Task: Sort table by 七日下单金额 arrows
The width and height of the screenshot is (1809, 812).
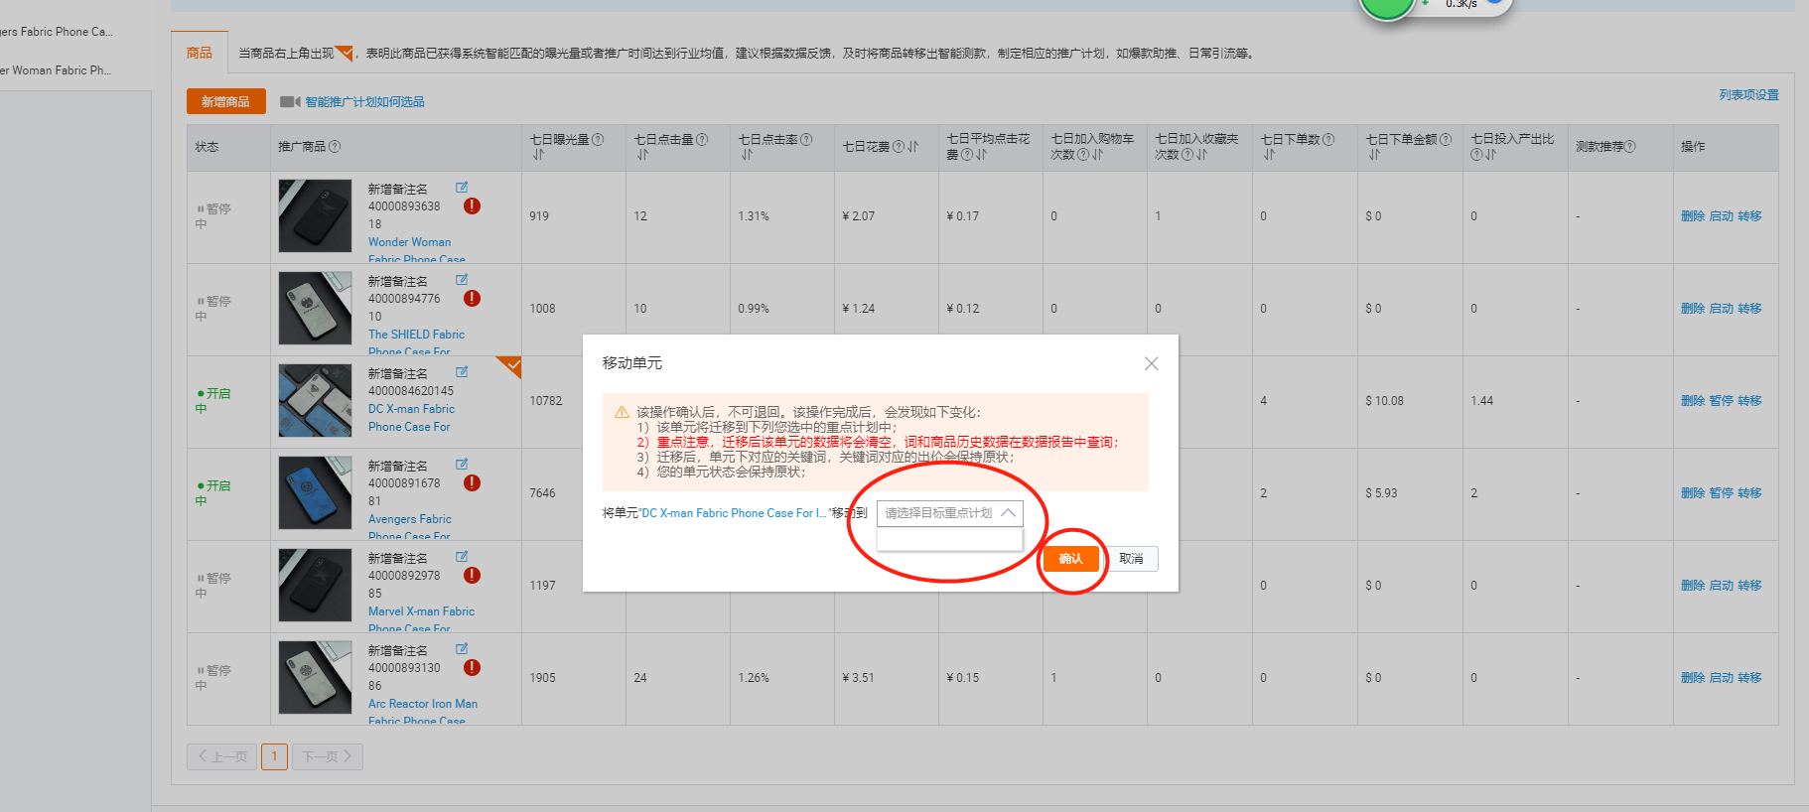Action: 1374,155
